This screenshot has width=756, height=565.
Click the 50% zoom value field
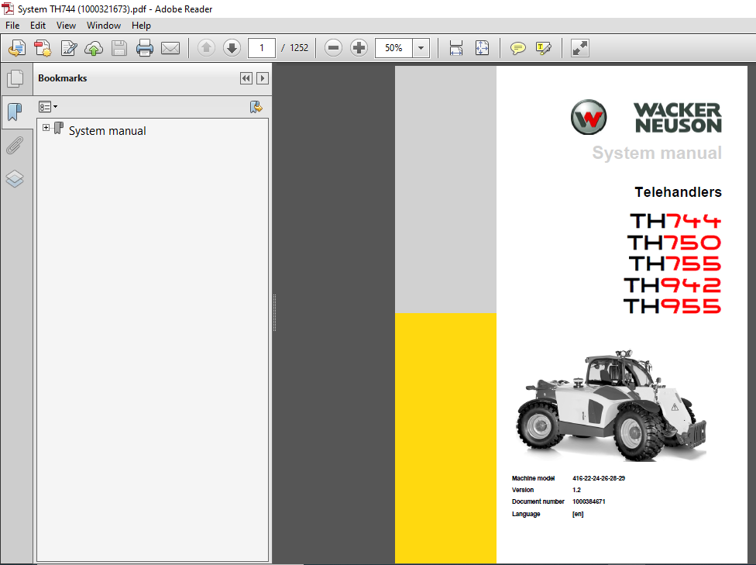(x=393, y=48)
